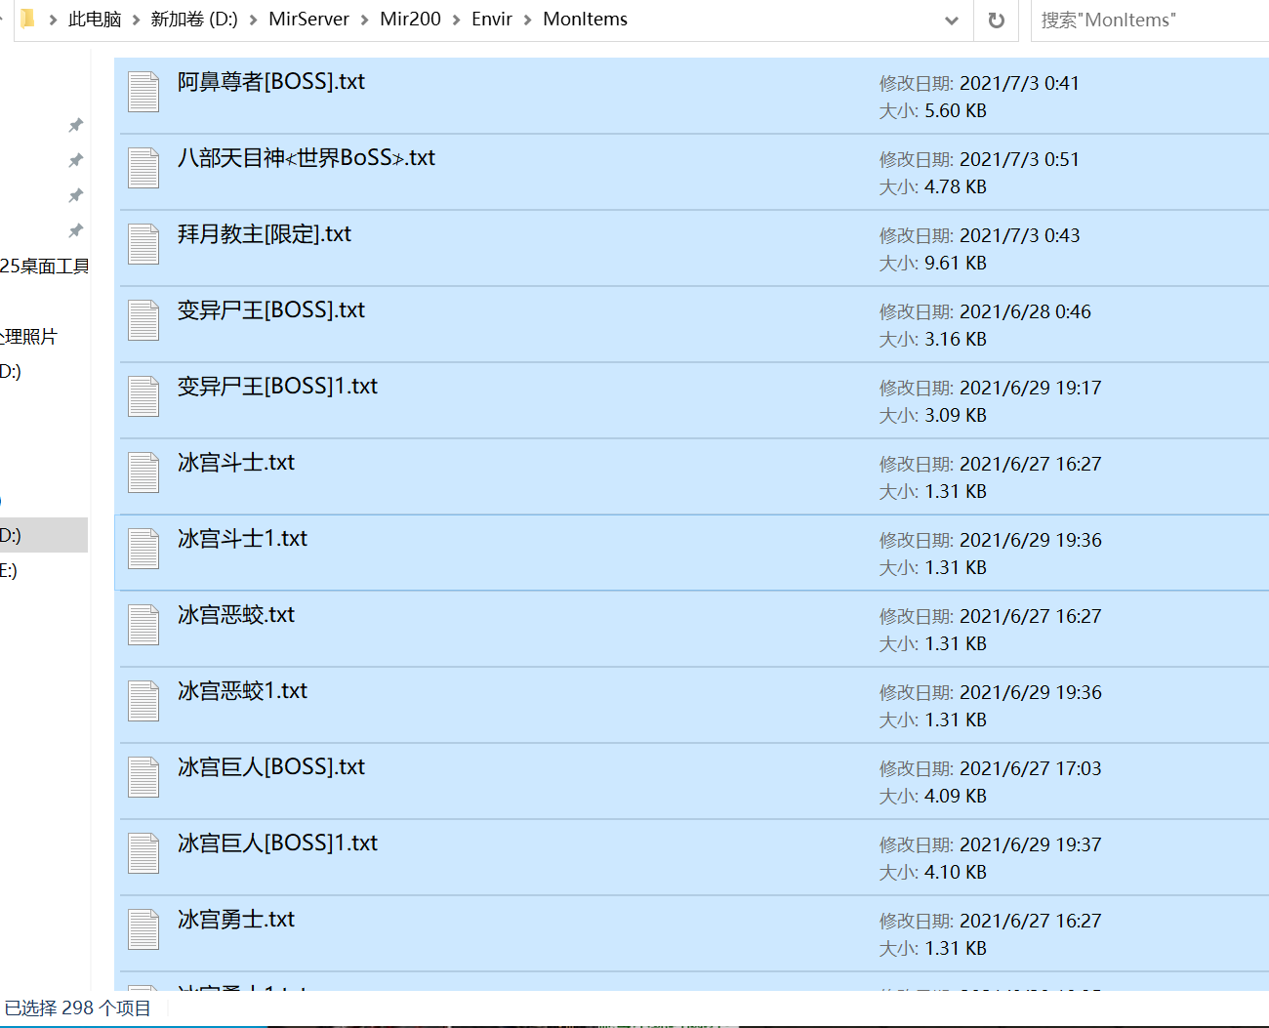Focus the 搜索"MonItems" search box
The image size is (1269, 1028).
(x=1150, y=21)
